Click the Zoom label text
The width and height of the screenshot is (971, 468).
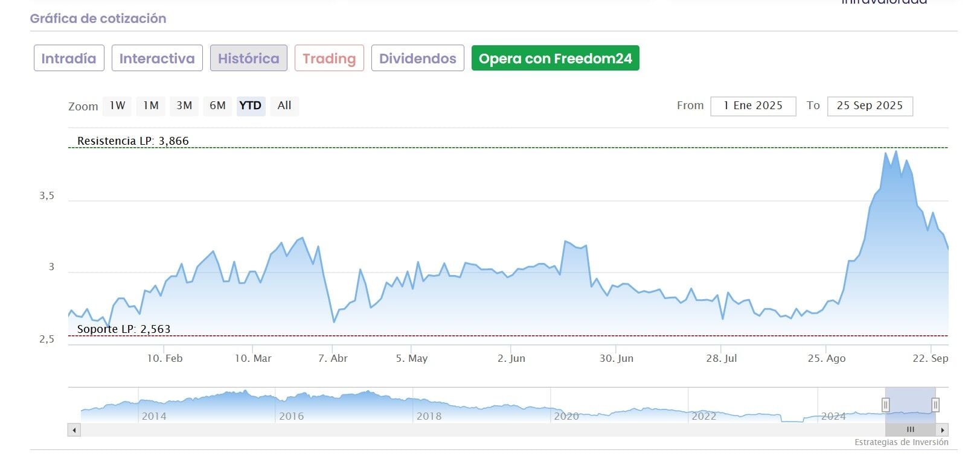[83, 107]
